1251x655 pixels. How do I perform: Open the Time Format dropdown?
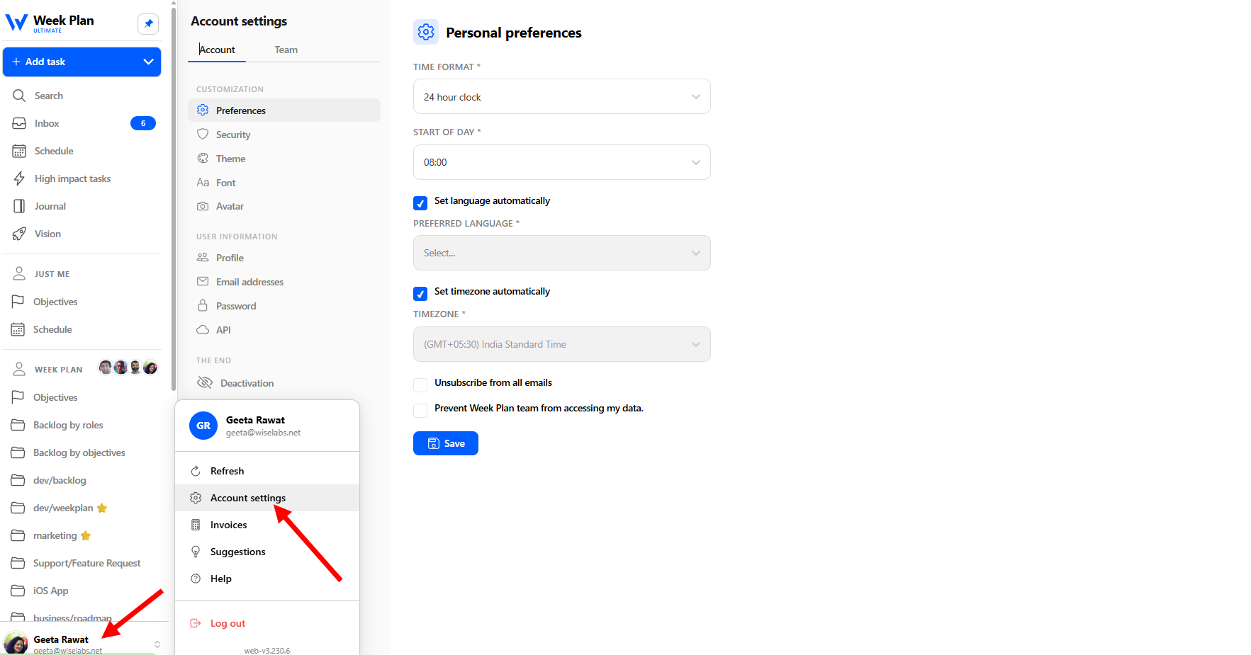[x=562, y=96]
